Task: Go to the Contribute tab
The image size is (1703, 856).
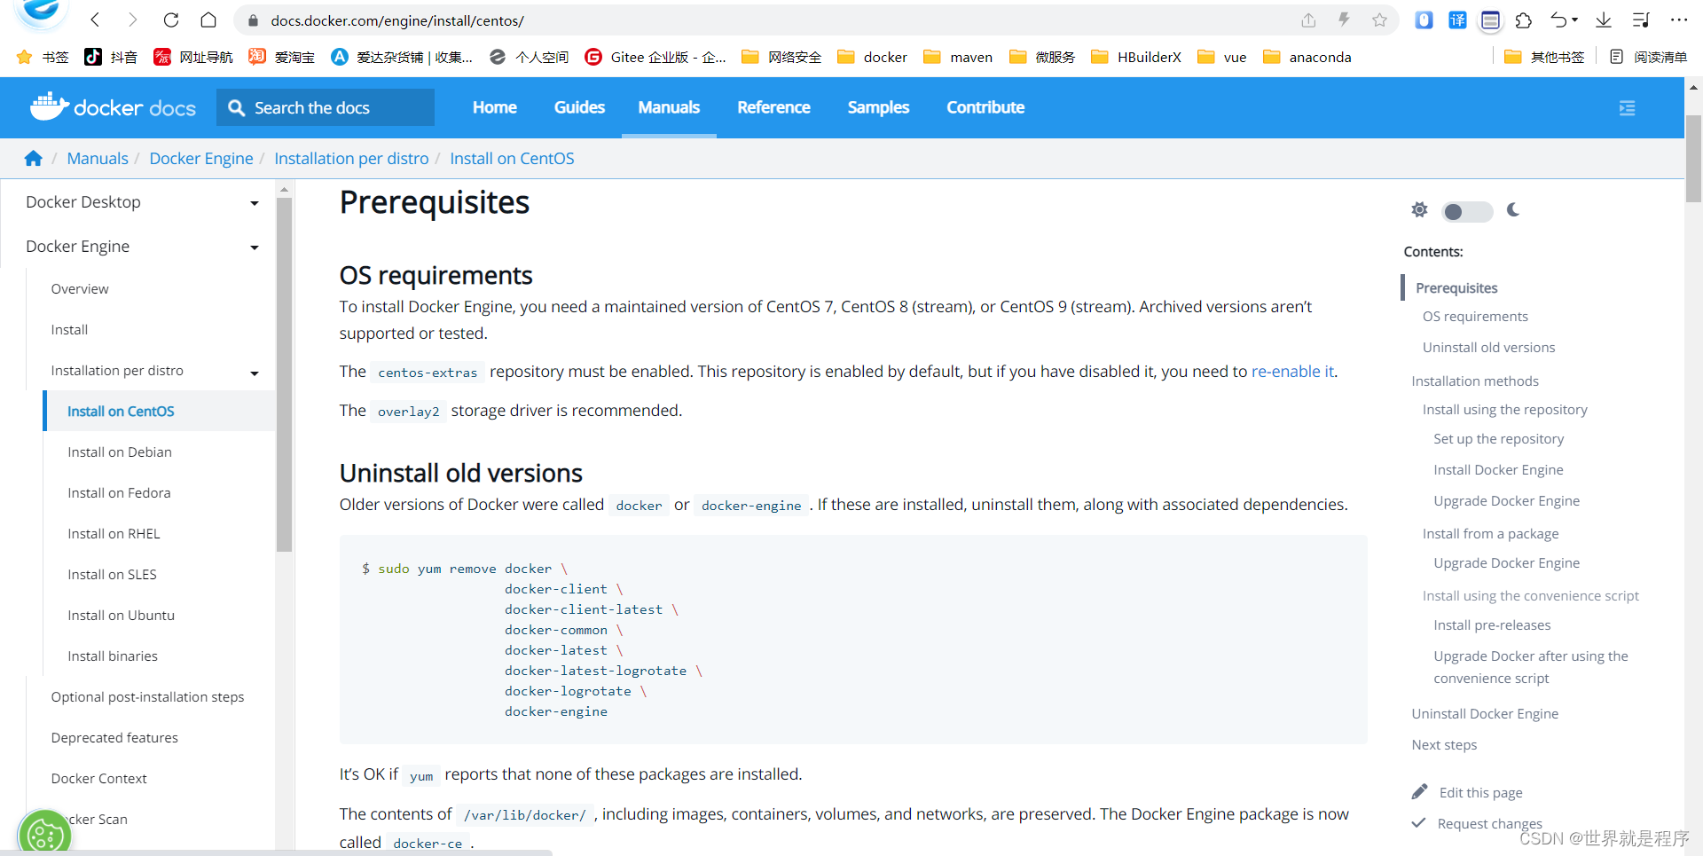Action: tap(985, 107)
